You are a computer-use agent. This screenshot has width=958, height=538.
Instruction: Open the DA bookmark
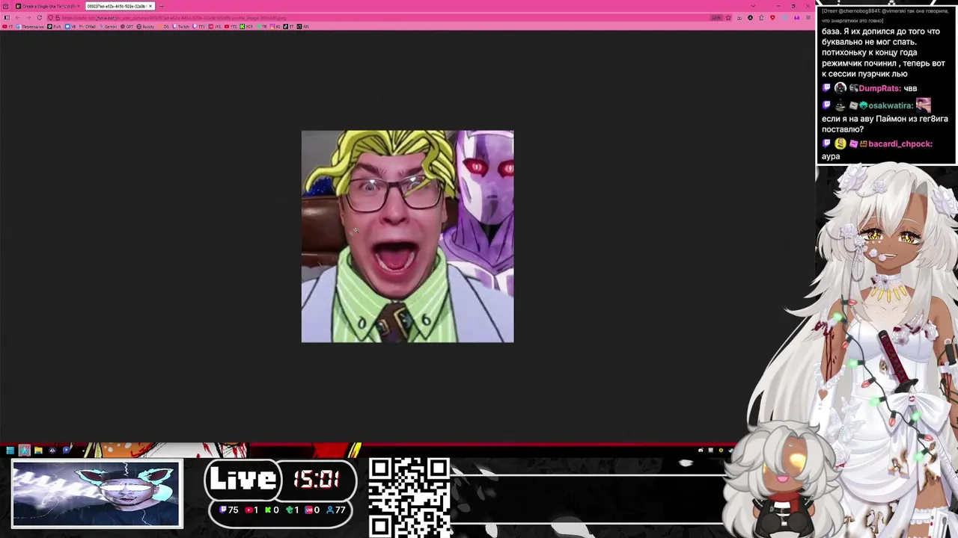(163, 26)
